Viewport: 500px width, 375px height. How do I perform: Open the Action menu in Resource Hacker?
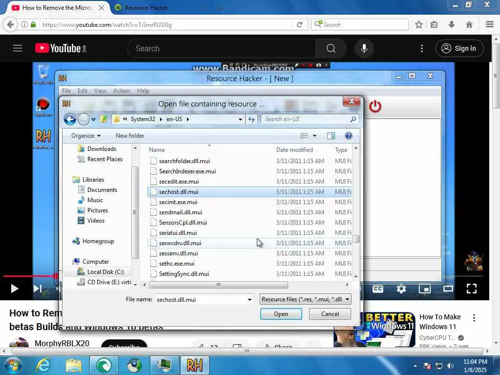pyautogui.click(x=122, y=91)
